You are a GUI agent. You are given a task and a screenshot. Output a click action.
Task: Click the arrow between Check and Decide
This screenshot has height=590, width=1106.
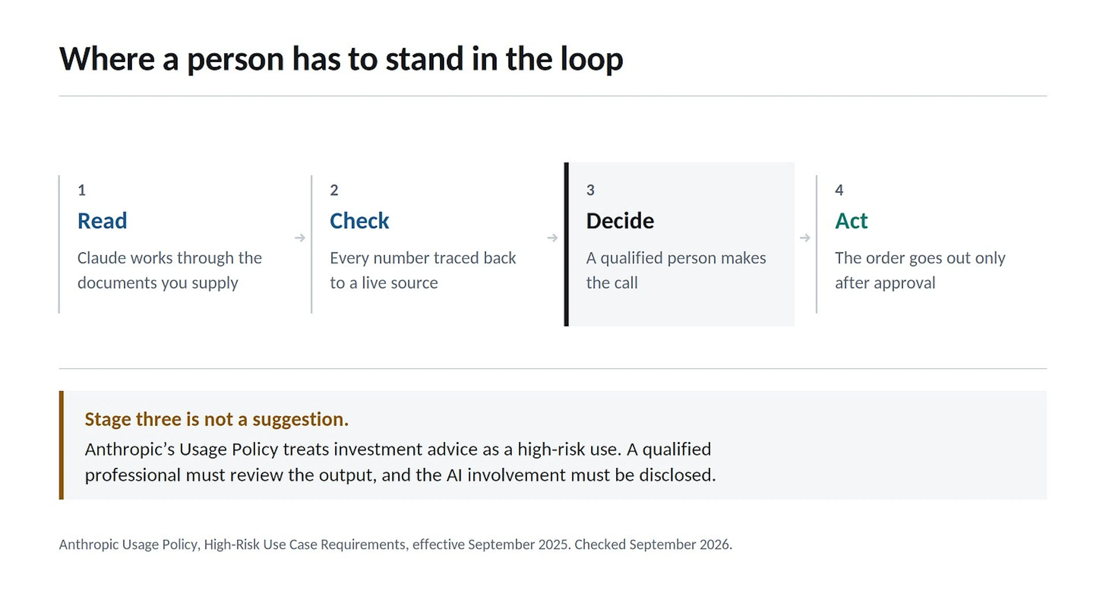(x=553, y=238)
